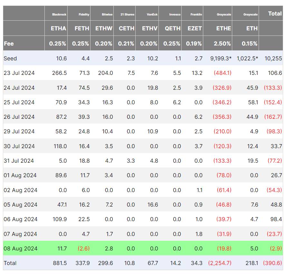Click the CETH ticker header
This screenshot has height=275, width=287.
pos(127,28)
